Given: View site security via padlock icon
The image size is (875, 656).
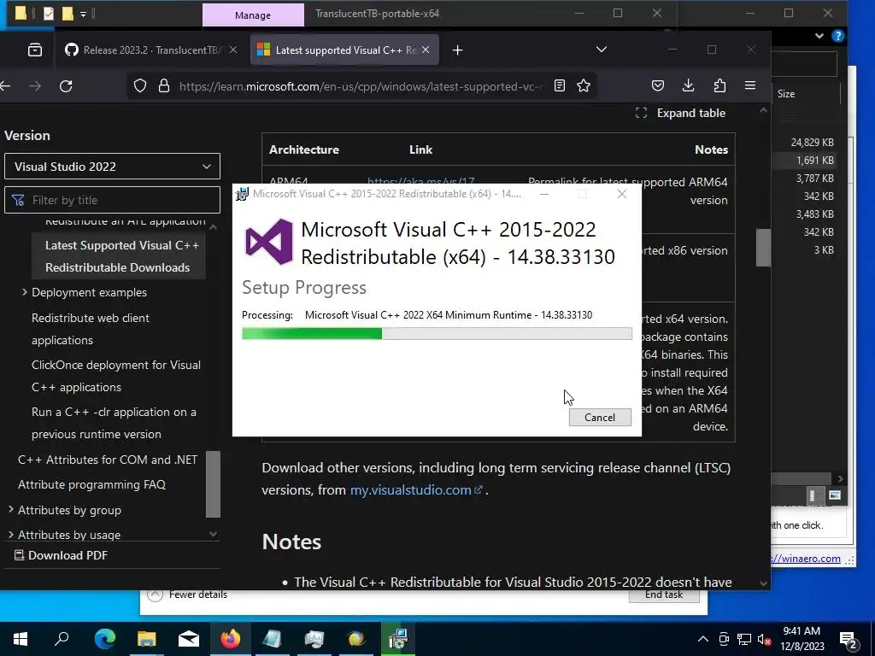Looking at the screenshot, I should coord(163,86).
